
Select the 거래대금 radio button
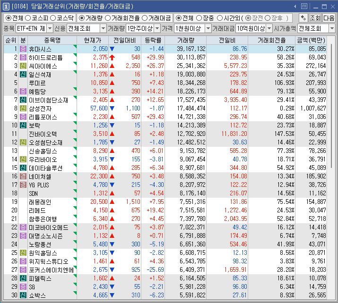click(145, 18)
